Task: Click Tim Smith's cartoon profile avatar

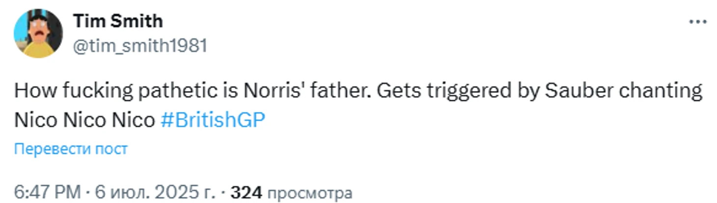Action: click(38, 33)
